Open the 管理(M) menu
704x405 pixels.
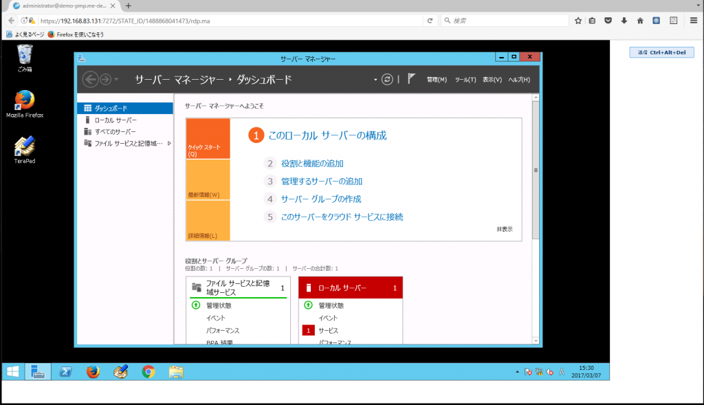click(x=437, y=80)
